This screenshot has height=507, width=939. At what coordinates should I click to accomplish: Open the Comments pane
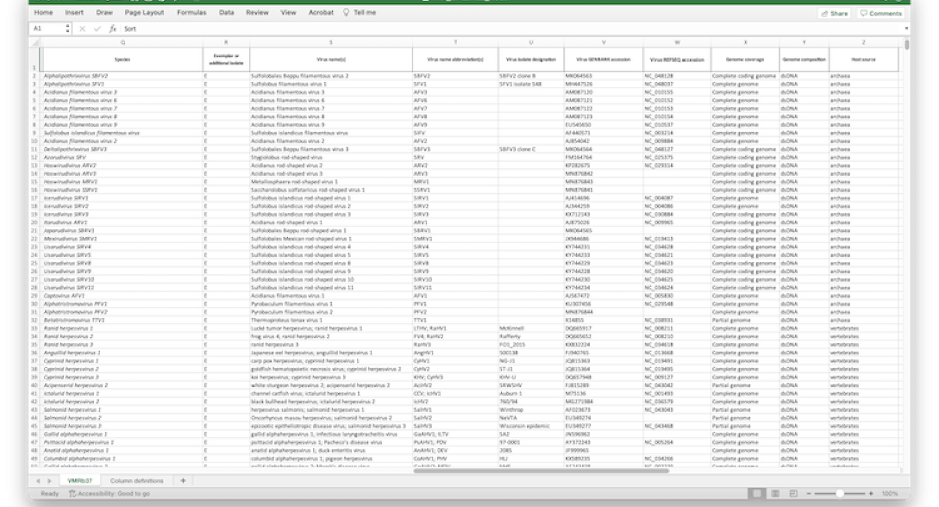tap(881, 13)
